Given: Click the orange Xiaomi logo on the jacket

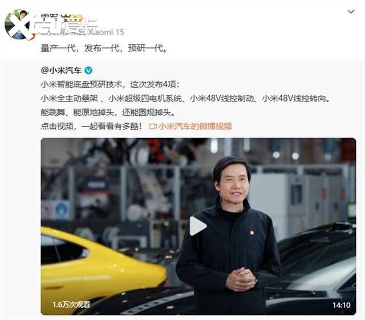Looking at the screenshot, I should (x=252, y=232).
